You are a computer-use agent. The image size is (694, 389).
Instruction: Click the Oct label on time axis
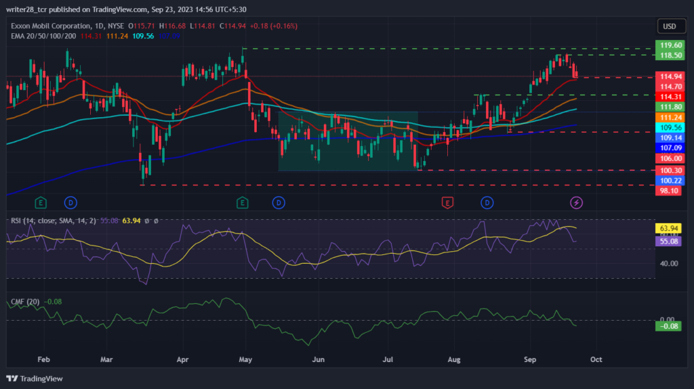click(x=596, y=359)
